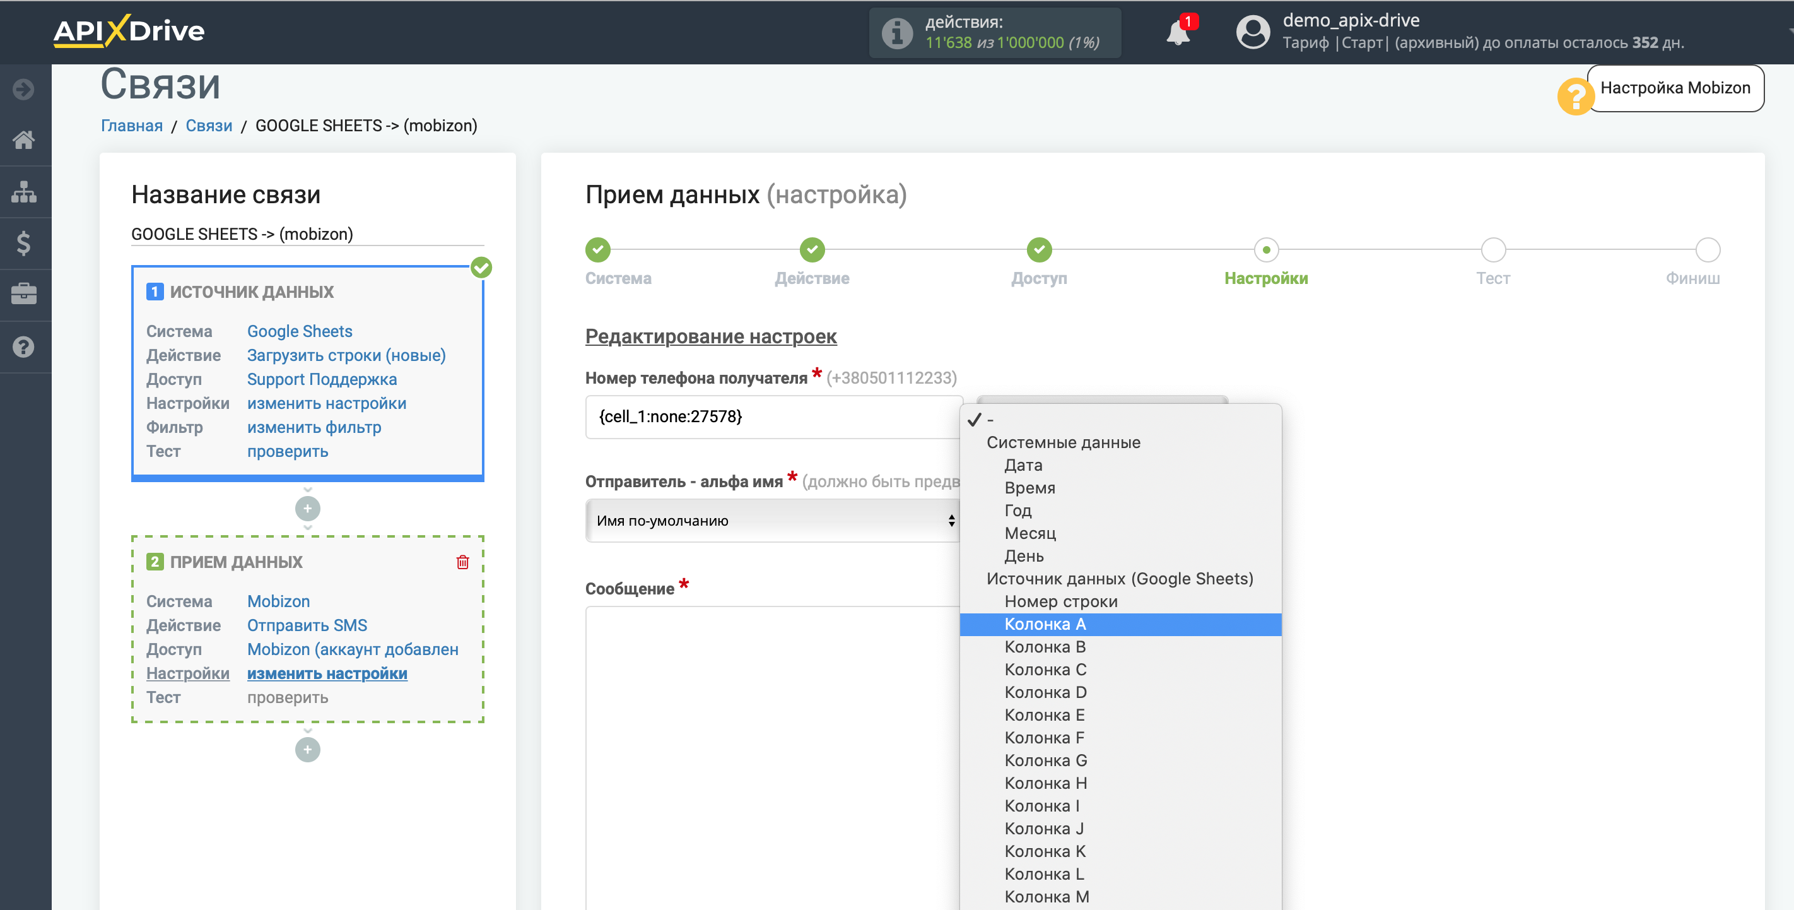Select Колонка D from the dropdown
The width and height of the screenshot is (1794, 910).
click(x=1120, y=693)
